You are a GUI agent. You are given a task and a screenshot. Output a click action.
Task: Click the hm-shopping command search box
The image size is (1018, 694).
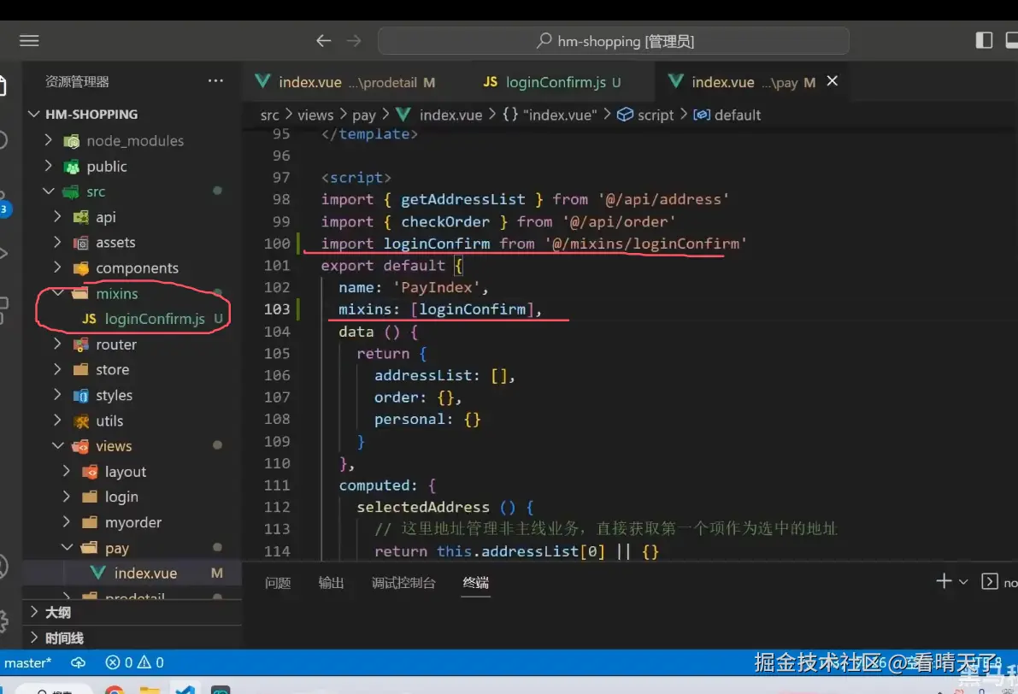tap(613, 41)
